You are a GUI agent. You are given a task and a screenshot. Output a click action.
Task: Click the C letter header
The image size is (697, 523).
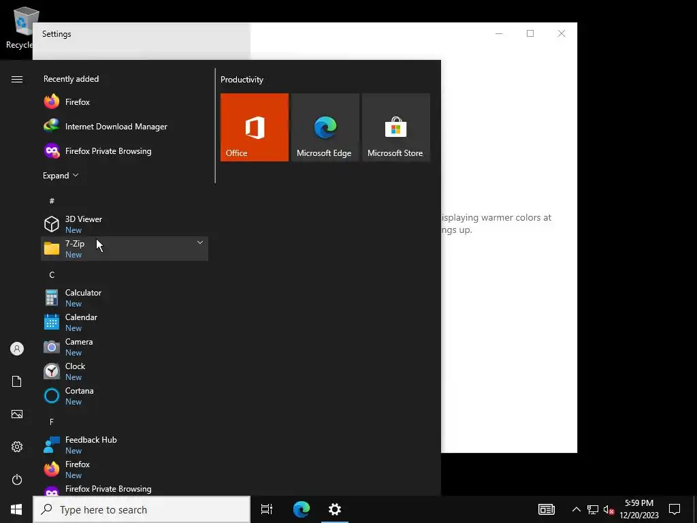pyautogui.click(x=52, y=275)
